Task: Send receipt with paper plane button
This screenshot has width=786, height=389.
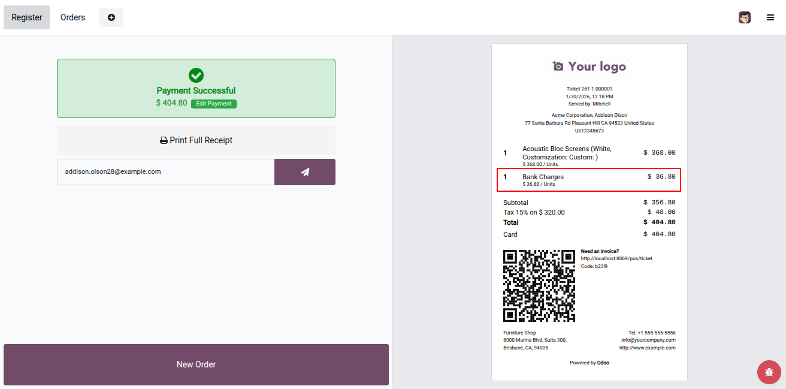Action: 305,172
